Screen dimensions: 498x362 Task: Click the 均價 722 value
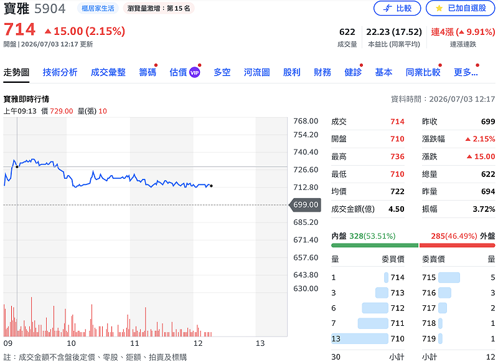[397, 192]
